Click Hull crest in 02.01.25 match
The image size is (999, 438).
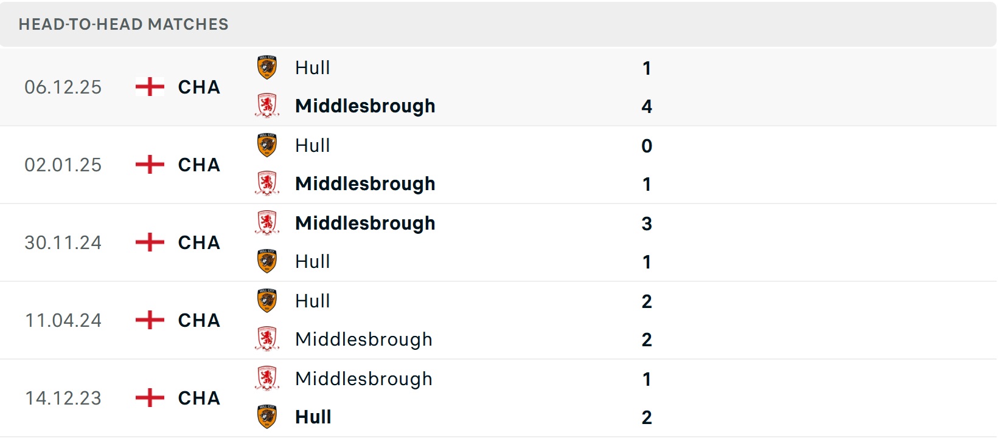[267, 145]
